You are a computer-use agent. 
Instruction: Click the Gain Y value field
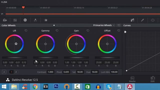coord(67,62)
